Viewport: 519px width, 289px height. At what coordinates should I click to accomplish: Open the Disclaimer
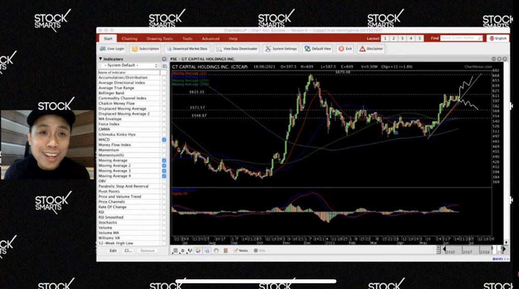[x=371, y=49]
